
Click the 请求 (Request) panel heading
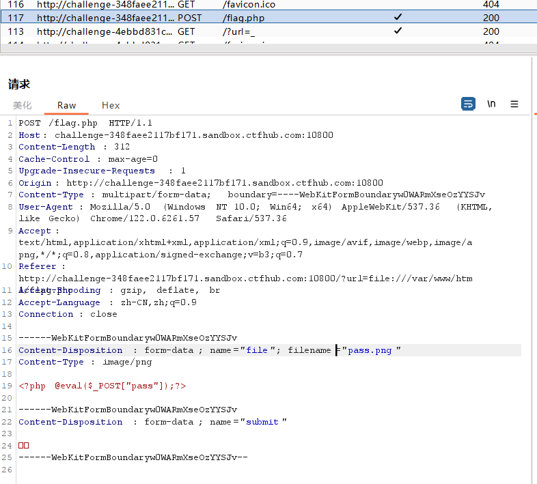click(x=19, y=84)
